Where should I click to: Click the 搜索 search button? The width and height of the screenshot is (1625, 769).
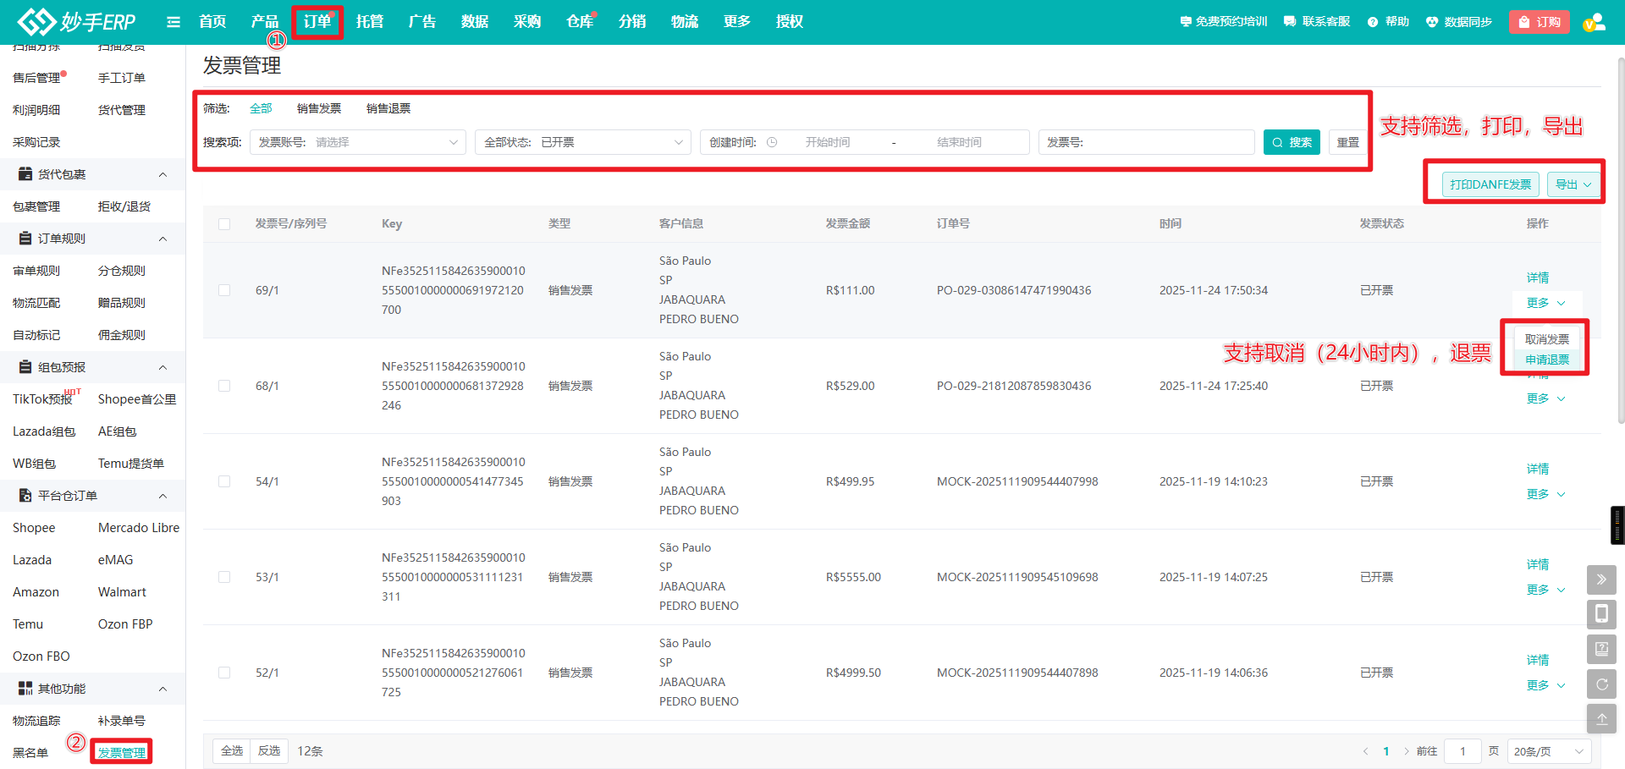tap(1292, 142)
